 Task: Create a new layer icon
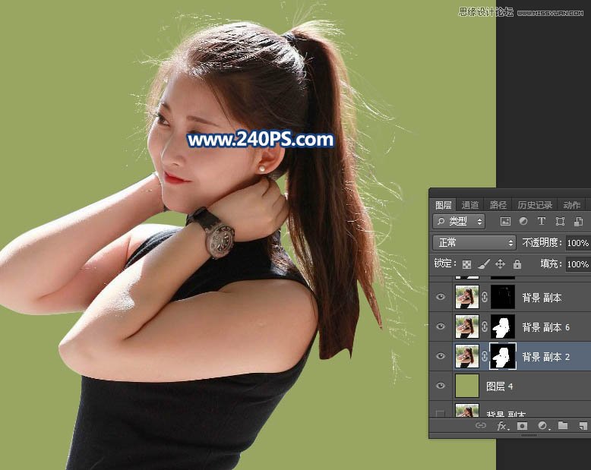pyautogui.click(x=583, y=425)
